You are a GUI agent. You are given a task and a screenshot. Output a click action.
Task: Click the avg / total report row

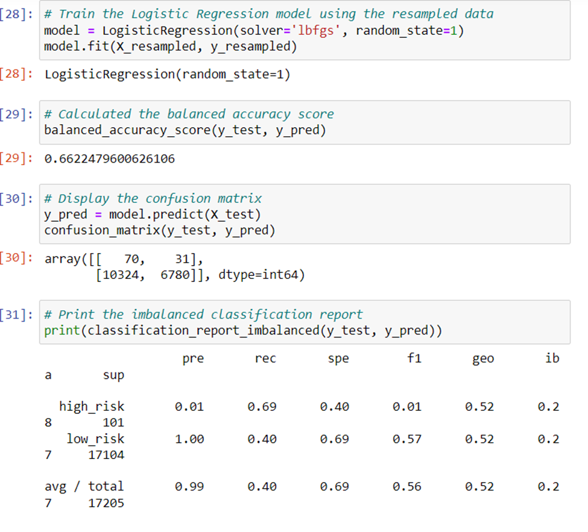[84, 486]
